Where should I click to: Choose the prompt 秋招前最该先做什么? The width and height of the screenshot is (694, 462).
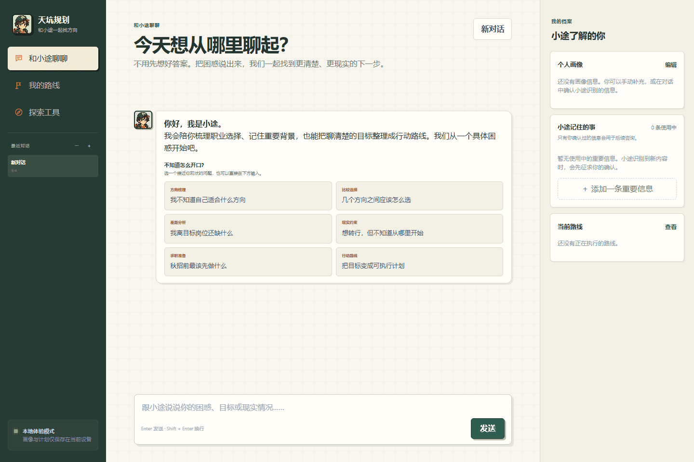point(248,262)
